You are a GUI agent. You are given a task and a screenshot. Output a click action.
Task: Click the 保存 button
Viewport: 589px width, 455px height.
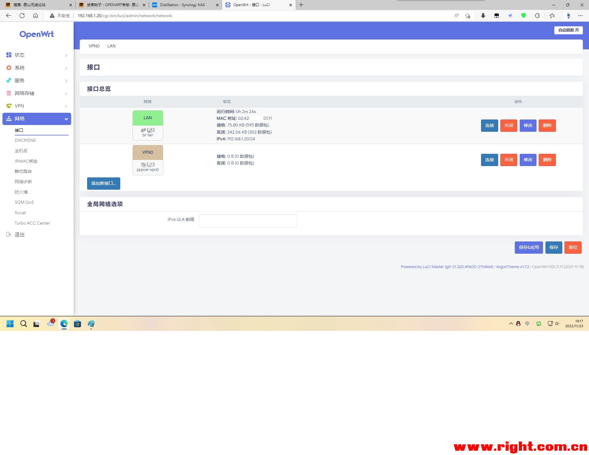554,248
